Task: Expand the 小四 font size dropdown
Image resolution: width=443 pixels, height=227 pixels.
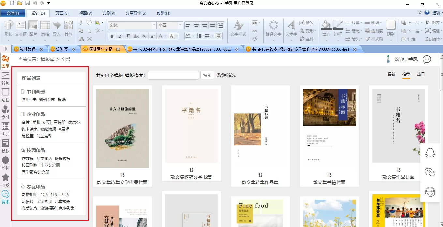Action: (180, 25)
